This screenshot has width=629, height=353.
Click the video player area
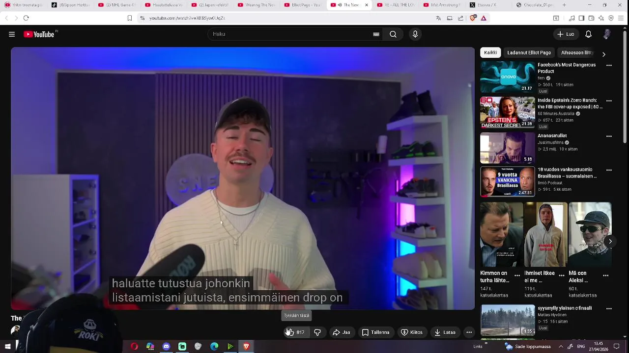point(243,178)
